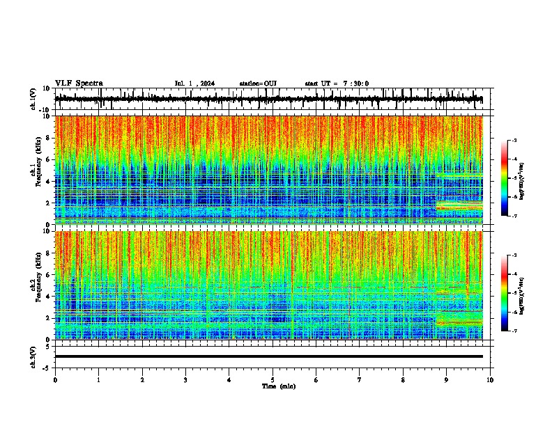Viewport: 552px width, 426px height.
Task: Click tick label "3" on the time axis
Action: [185, 380]
